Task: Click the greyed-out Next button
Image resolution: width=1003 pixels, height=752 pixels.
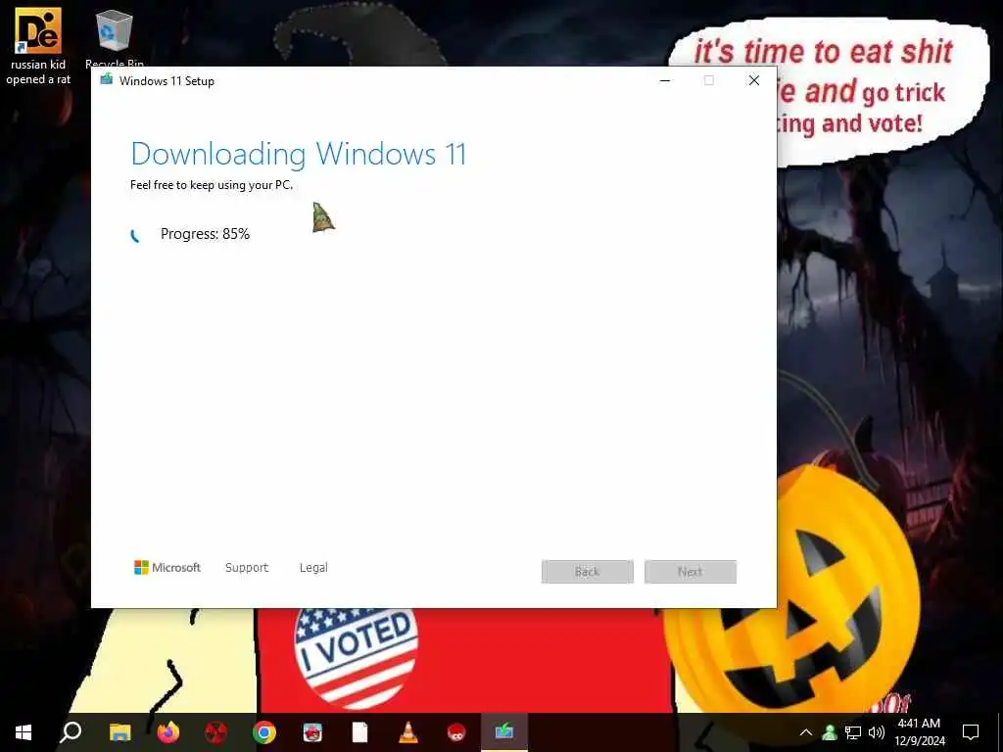Action: click(x=691, y=572)
